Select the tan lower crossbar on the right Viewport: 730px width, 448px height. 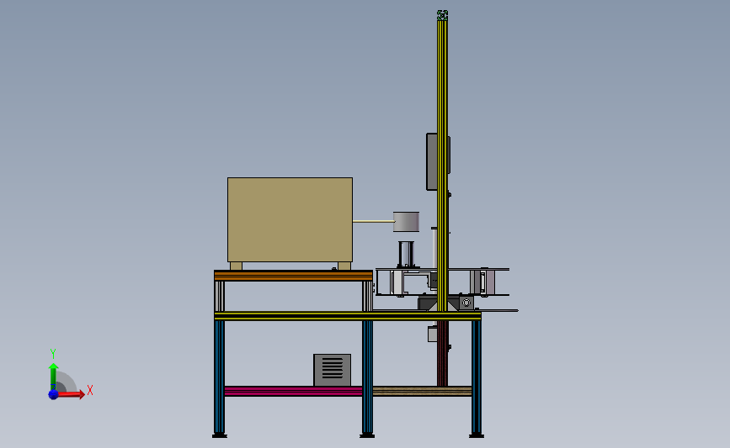coord(422,391)
